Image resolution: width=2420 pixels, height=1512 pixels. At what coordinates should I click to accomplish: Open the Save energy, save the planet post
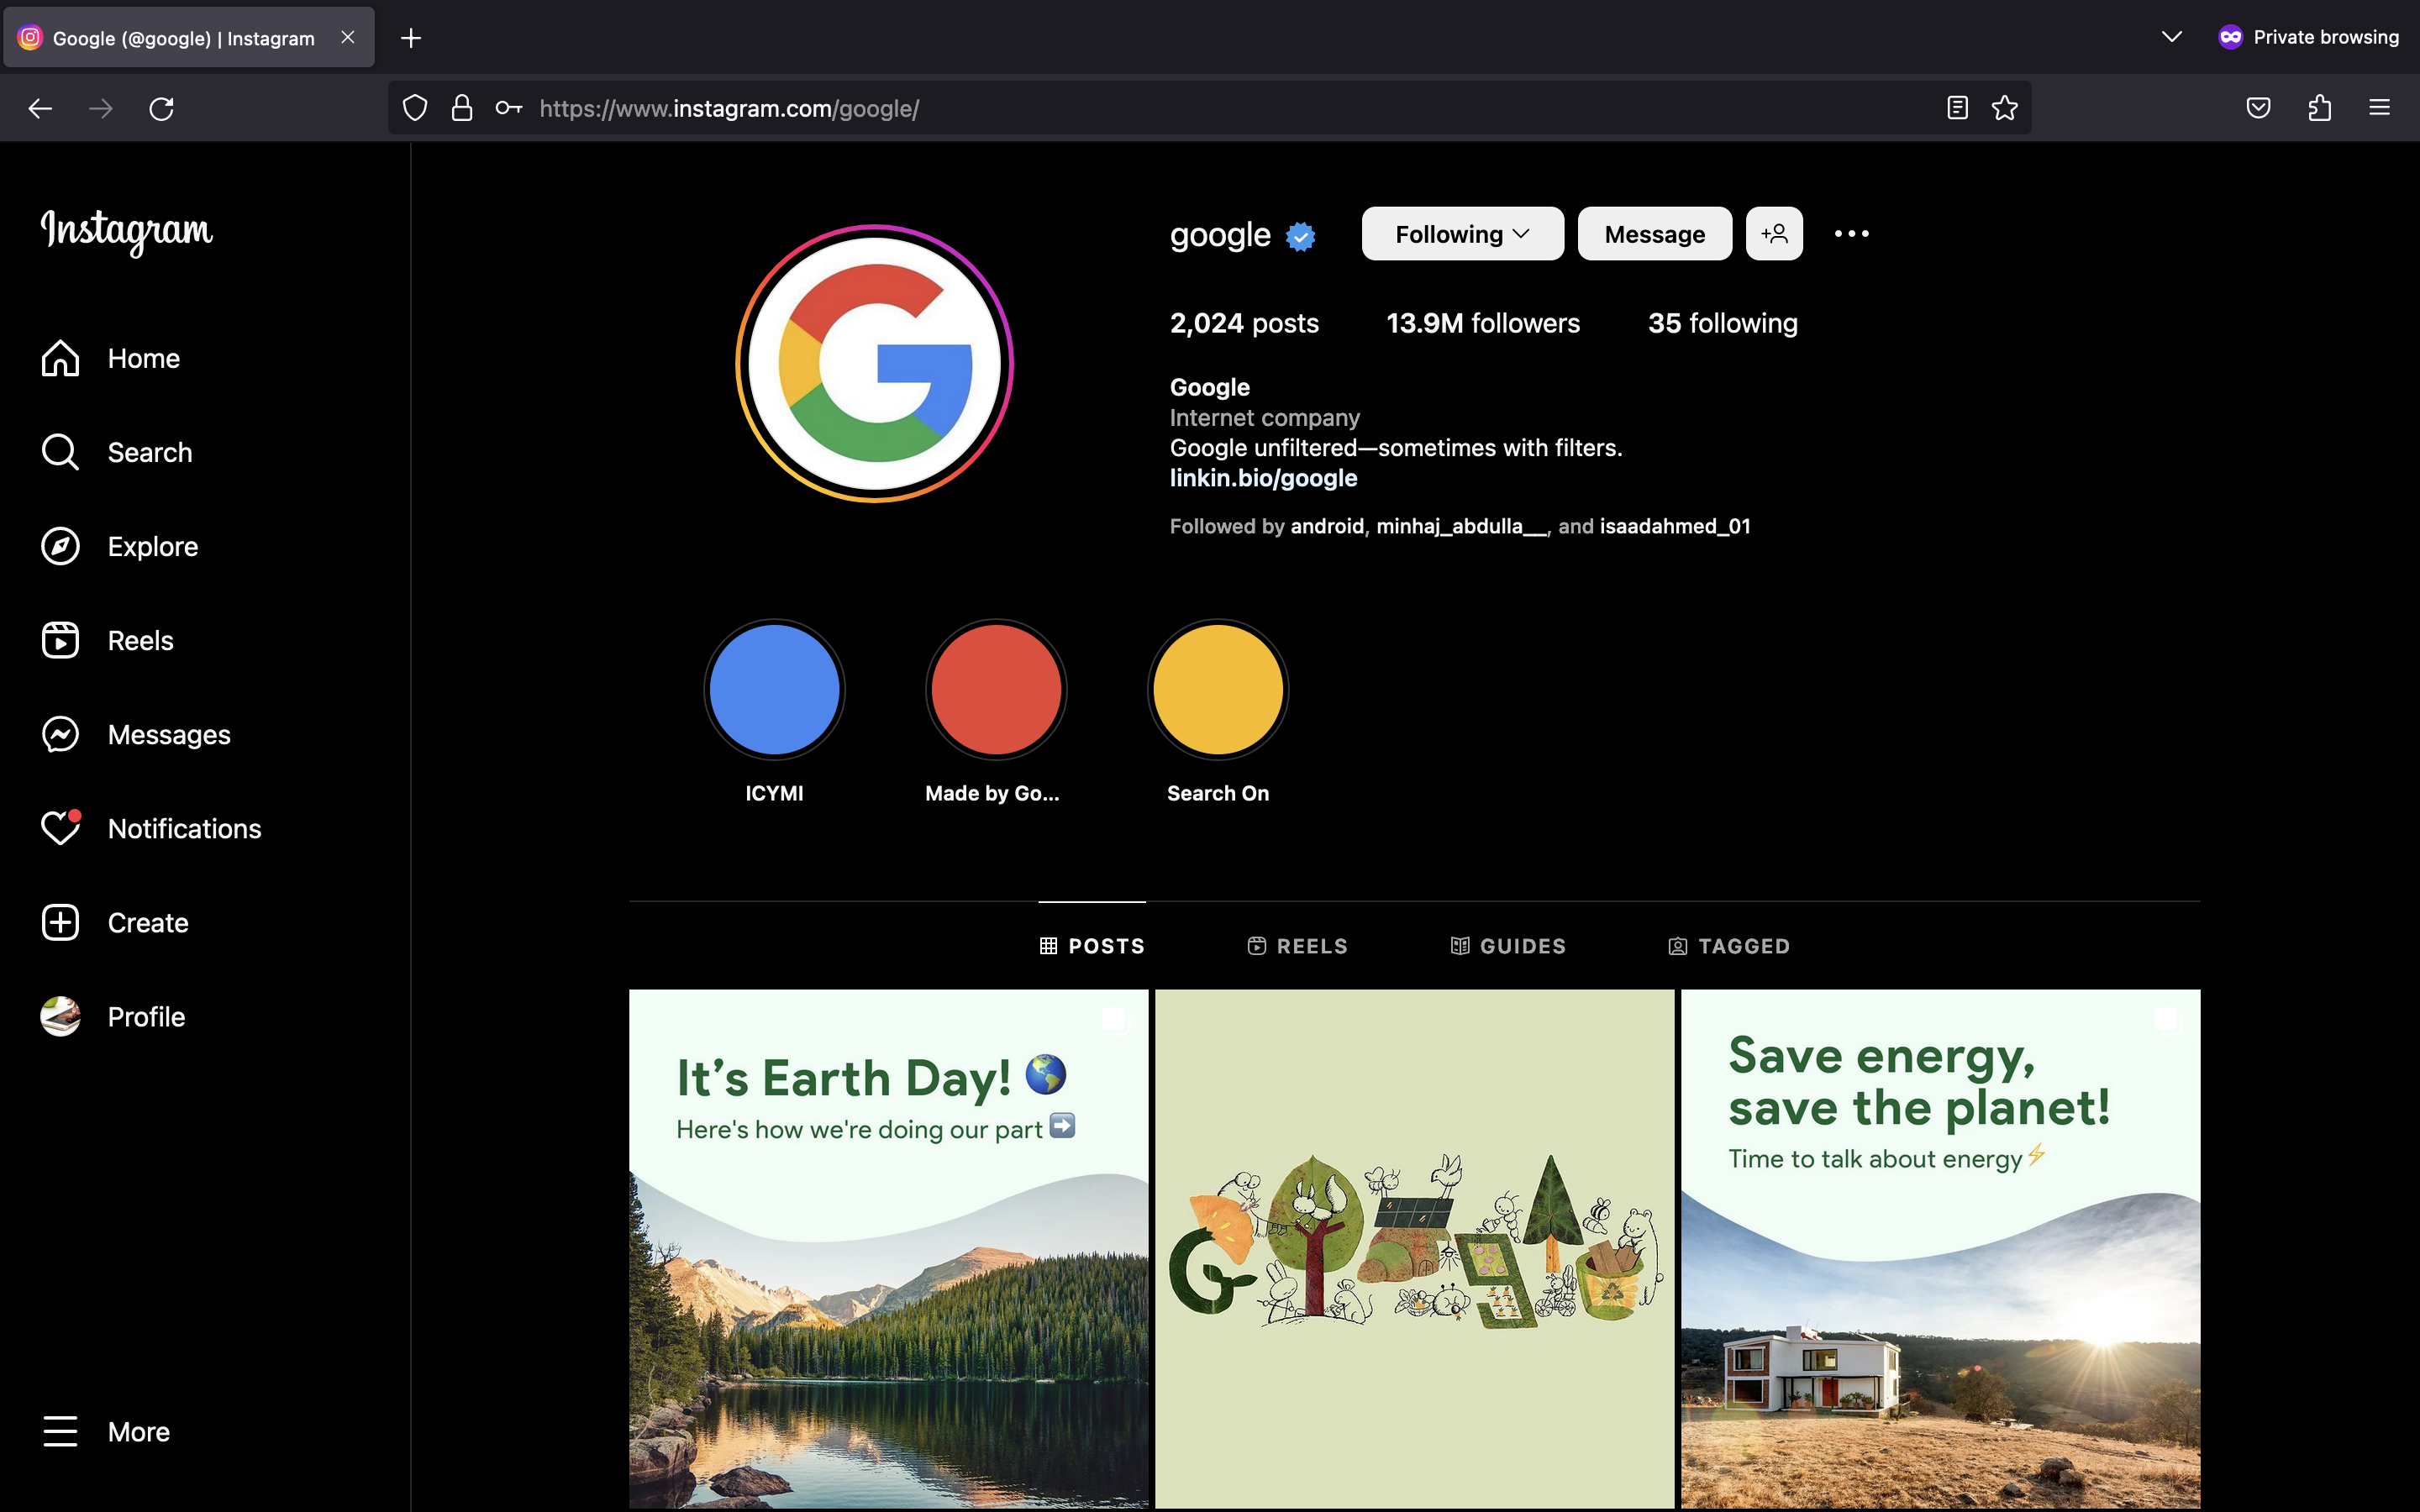point(1940,1249)
